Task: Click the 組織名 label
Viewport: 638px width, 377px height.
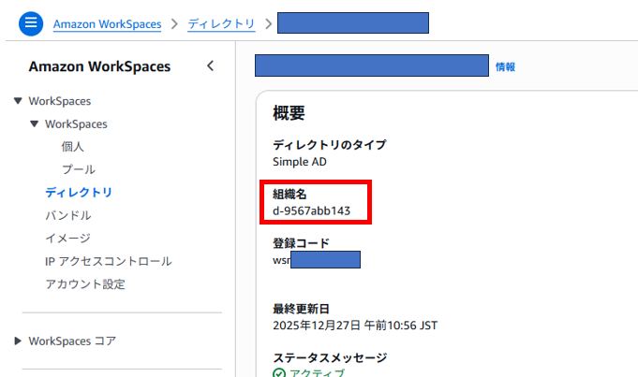Action: (289, 195)
